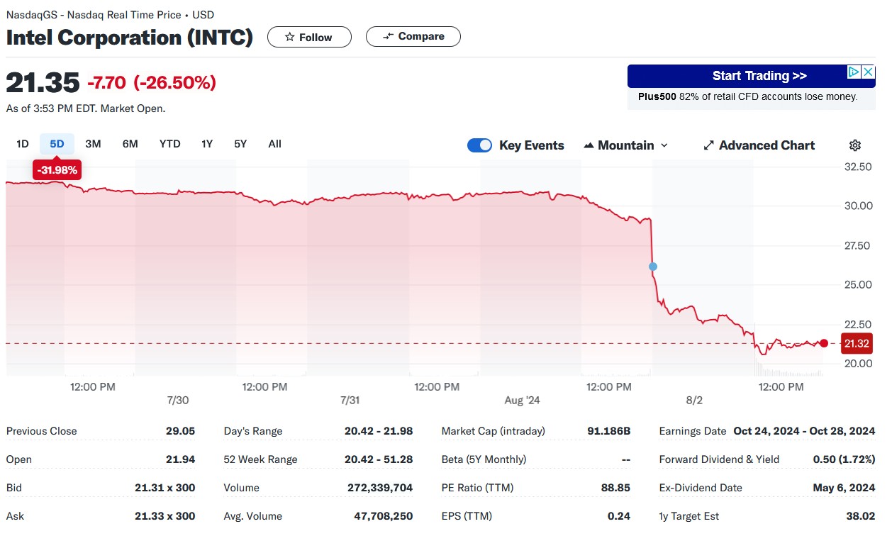Image resolution: width=892 pixels, height=536 pixels.
Task: Click the AdChoices triangle icon
Action: pos(855,72)
